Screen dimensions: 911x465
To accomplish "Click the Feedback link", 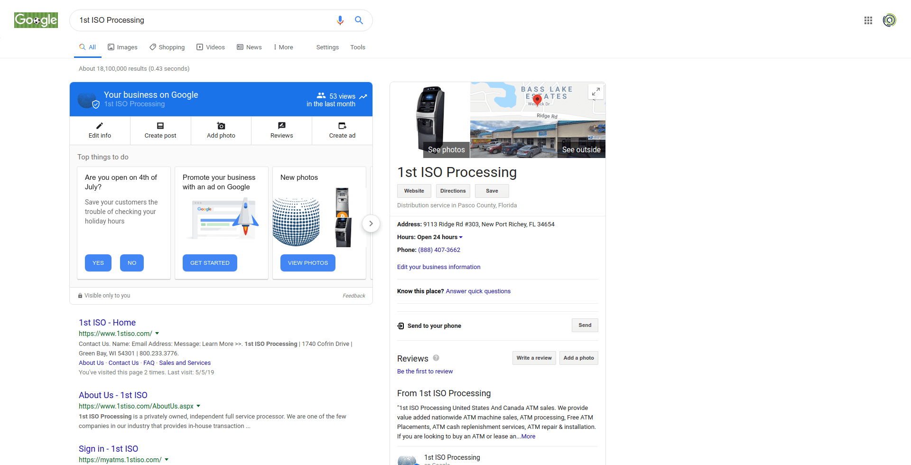I will (x=354, y=296).
